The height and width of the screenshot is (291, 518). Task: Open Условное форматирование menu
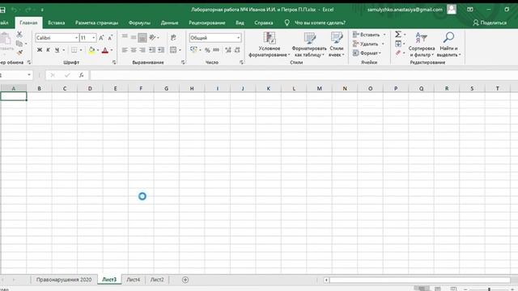coord(269,44)
